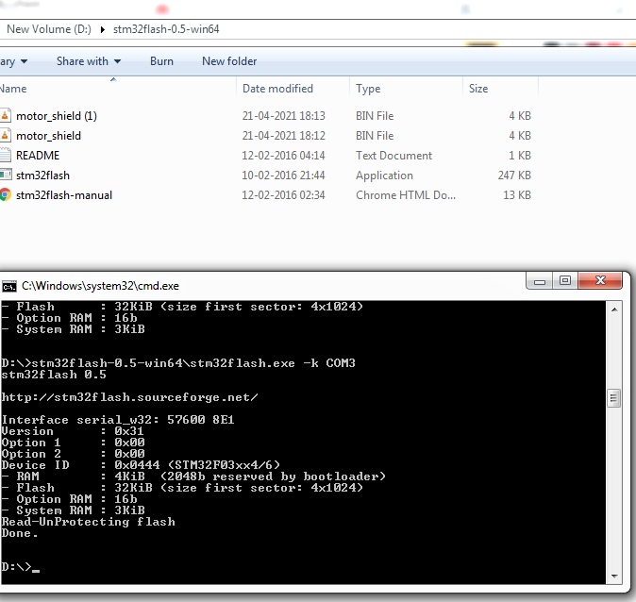Click Burn in the Explorer toolbar
The height and width of the screenshot is (602, 636).
161,61
